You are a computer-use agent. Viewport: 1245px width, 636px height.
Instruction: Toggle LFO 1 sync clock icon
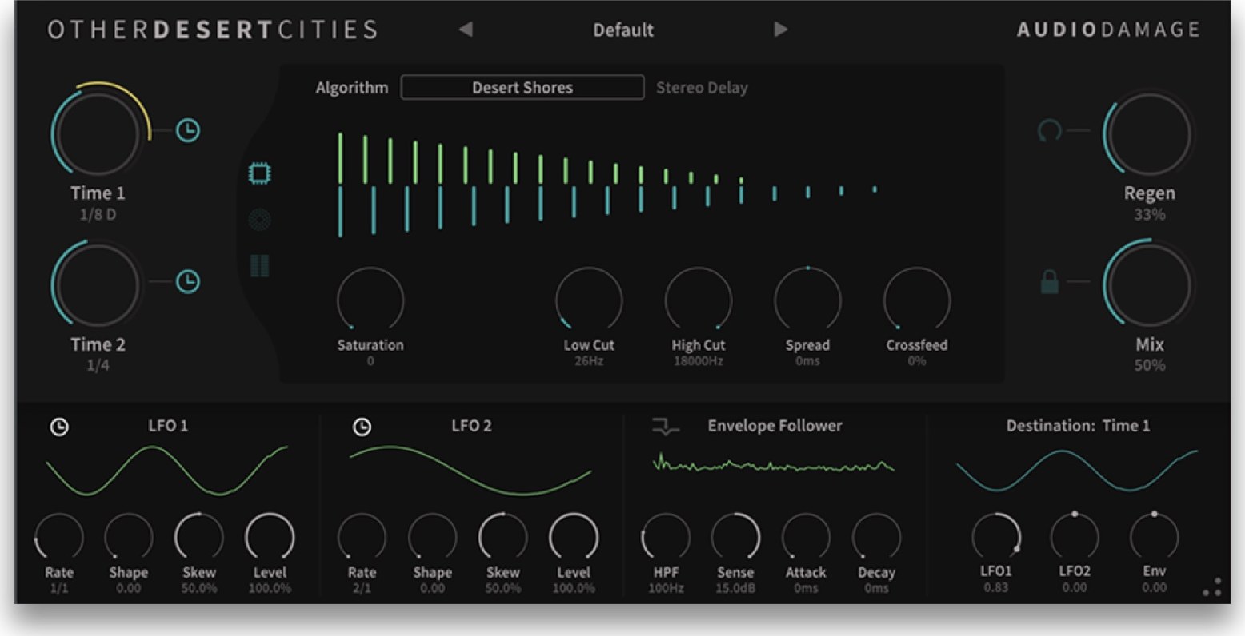tap(59, 427)
